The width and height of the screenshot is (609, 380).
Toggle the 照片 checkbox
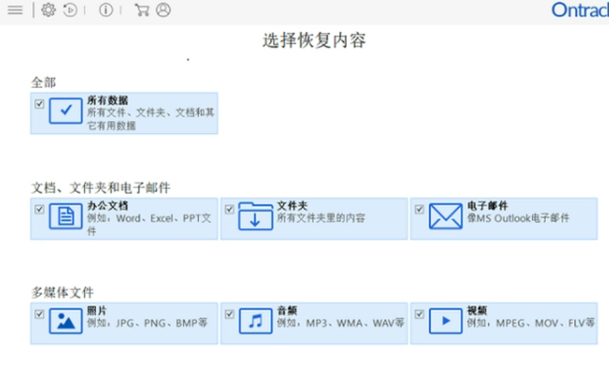pos(39,314)
